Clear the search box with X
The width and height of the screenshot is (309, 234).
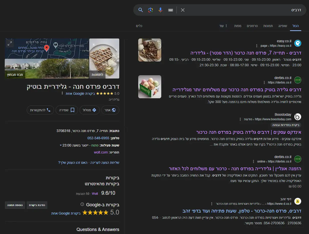183,10
